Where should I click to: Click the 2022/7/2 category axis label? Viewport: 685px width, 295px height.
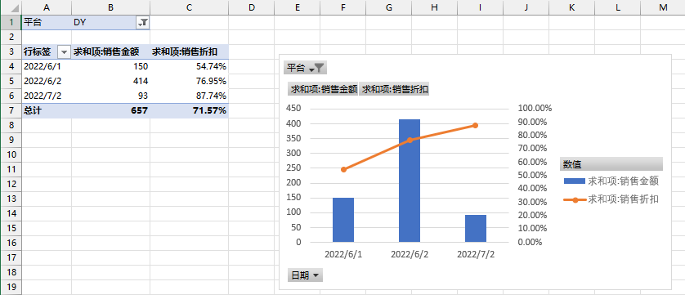point(476,254)
